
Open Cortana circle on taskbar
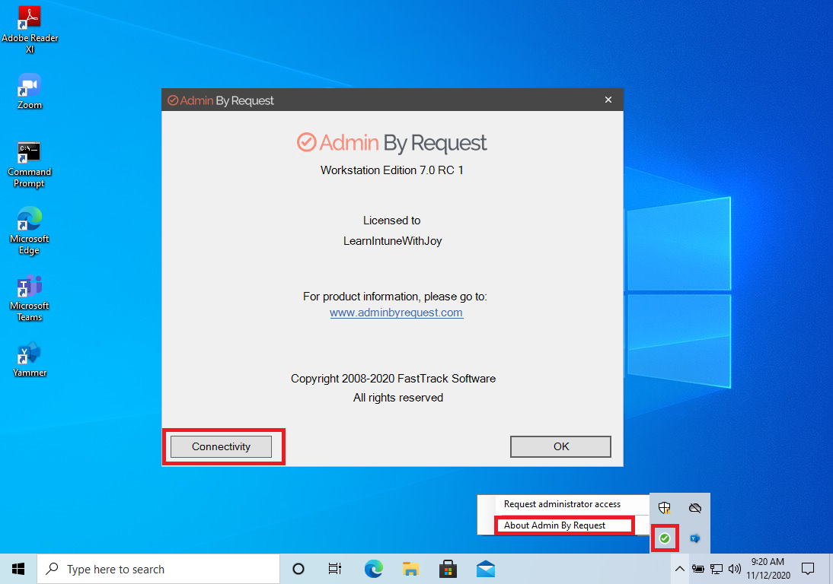pos(298,569)
